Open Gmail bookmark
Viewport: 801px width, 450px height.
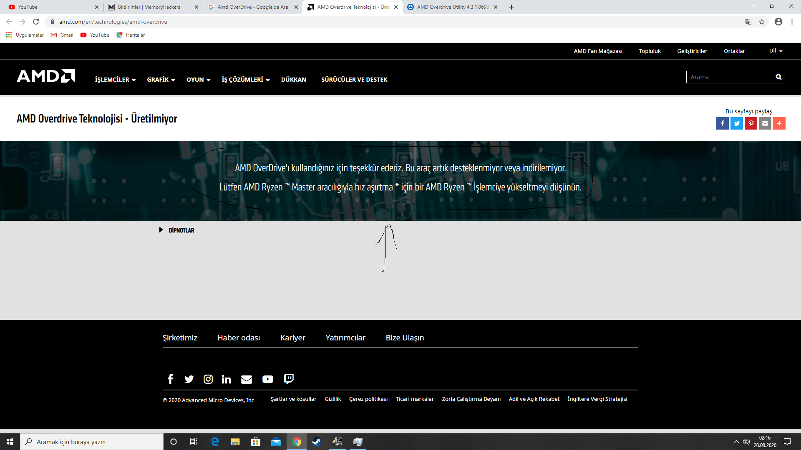pyautogui.click(x=62, y=35)
